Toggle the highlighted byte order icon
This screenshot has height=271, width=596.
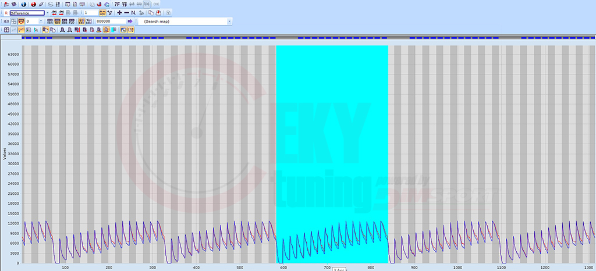(x=81, y=22)
